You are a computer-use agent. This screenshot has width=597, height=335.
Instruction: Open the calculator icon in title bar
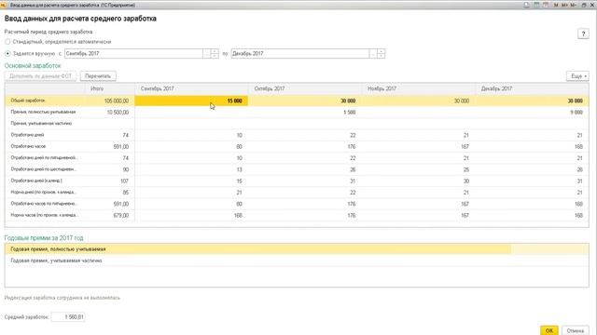(536, 5)
